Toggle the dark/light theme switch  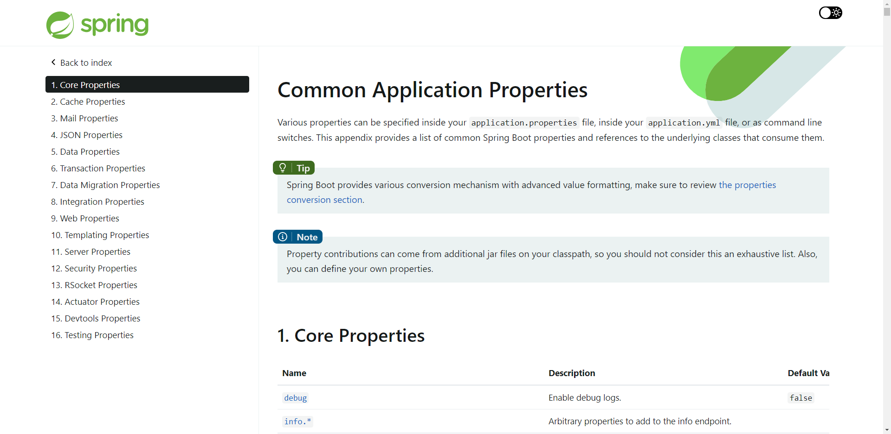click(x=830, y=13)
